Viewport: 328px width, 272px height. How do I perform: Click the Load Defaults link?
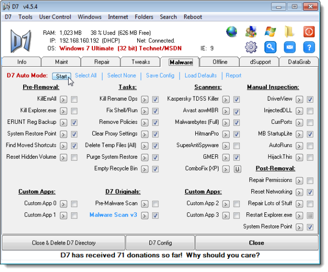click(200, 75)
